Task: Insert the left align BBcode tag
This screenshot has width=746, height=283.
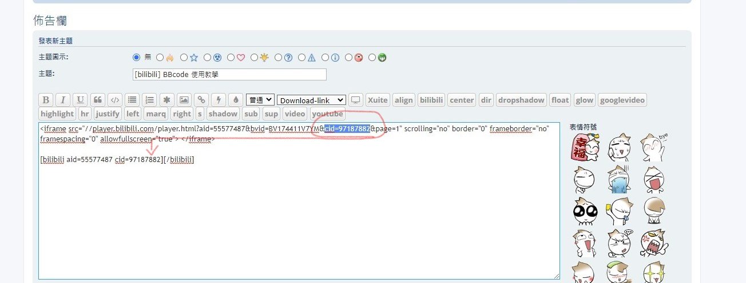Action: [x=133, y=114]
